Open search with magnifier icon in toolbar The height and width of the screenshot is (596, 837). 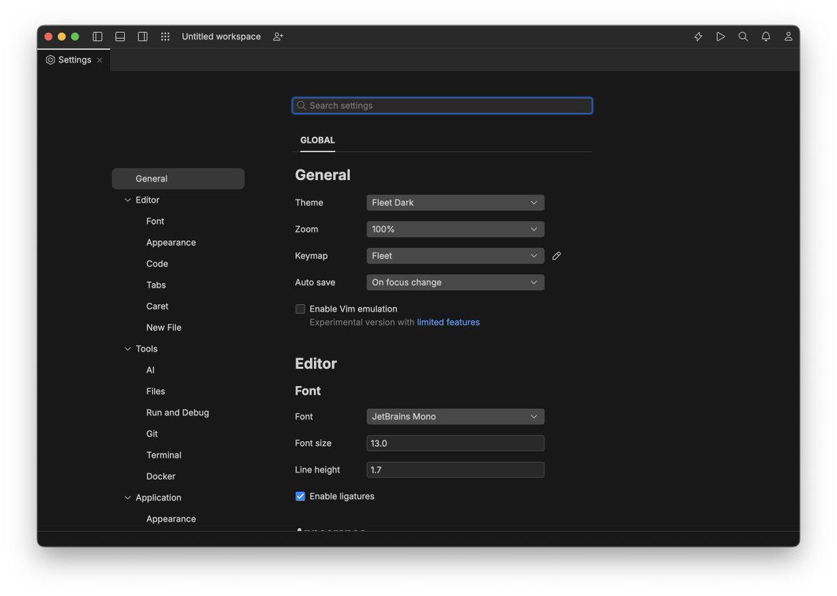point(744,36)
